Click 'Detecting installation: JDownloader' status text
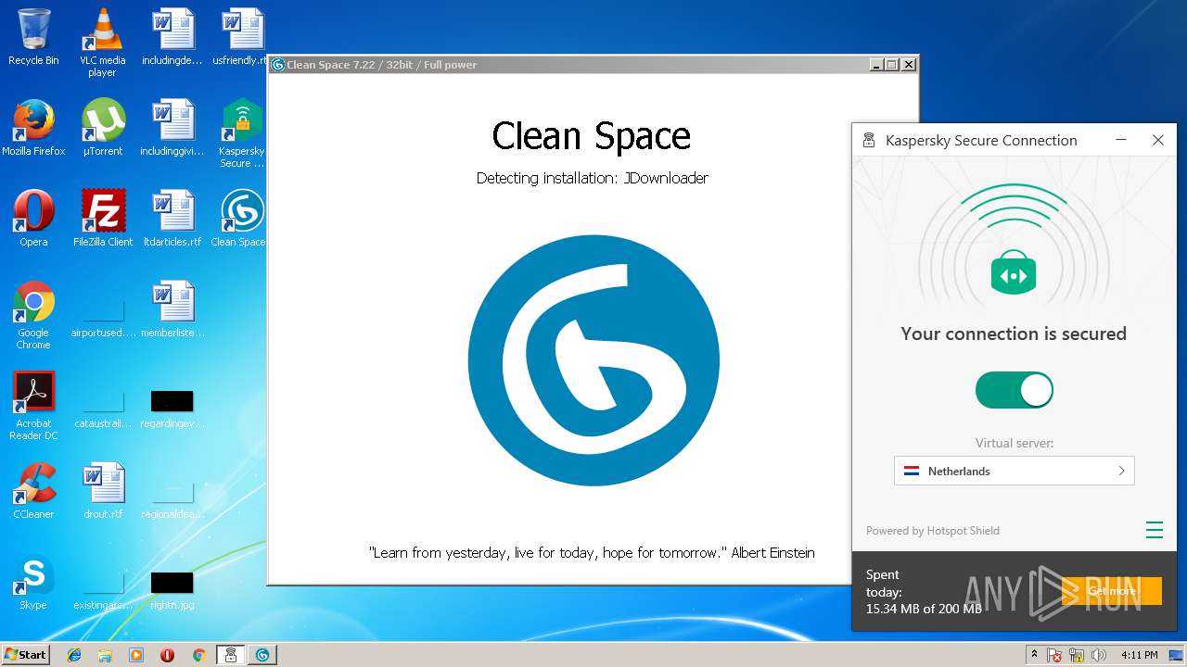The image size is (1187, 667). point(593,178)
